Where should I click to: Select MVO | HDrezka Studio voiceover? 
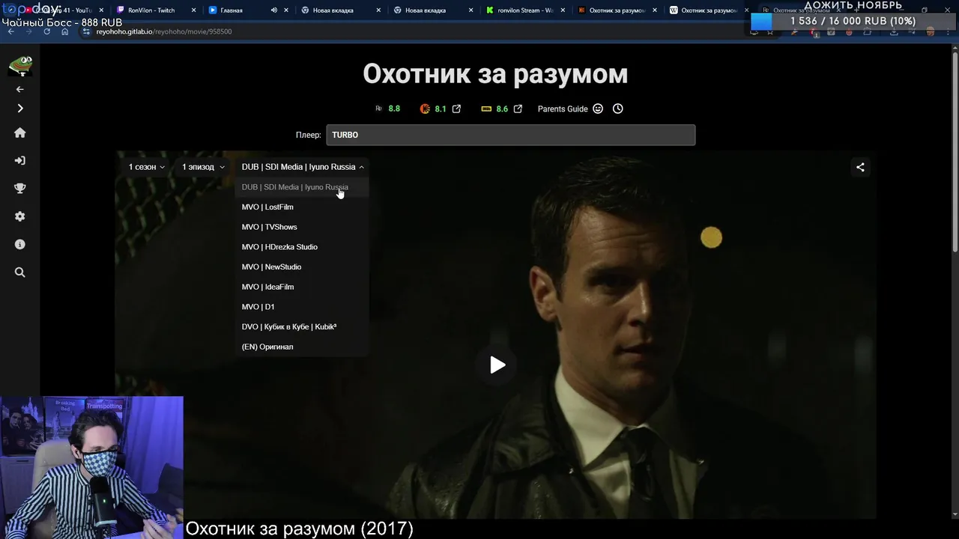tap(302, 247)
